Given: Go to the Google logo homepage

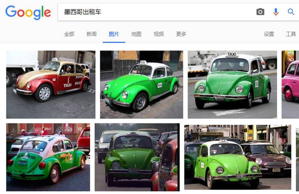Looking at the screenshot, I should tap(28, 12).
